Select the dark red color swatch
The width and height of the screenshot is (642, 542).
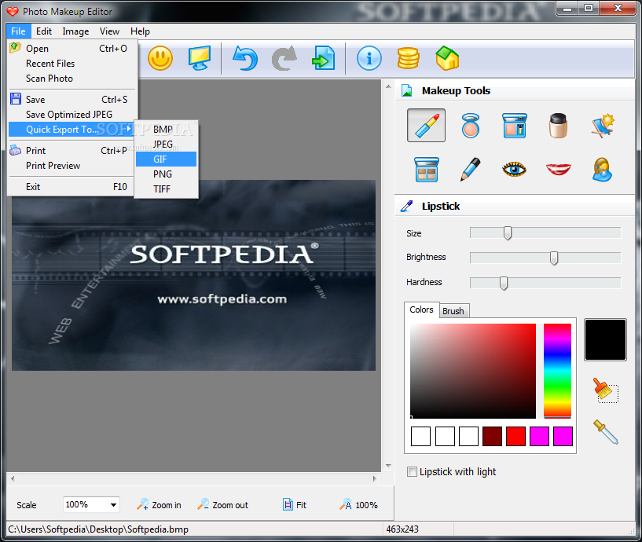492,436
